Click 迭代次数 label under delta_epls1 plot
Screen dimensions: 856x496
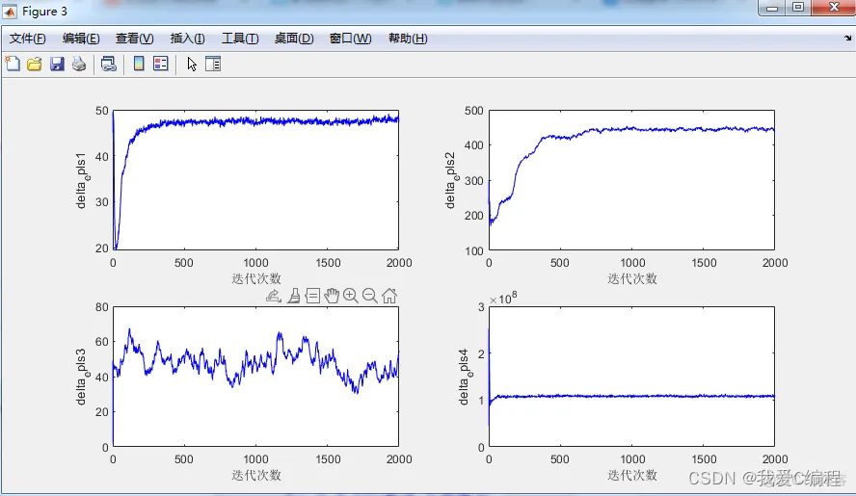[x=256, y=279]
